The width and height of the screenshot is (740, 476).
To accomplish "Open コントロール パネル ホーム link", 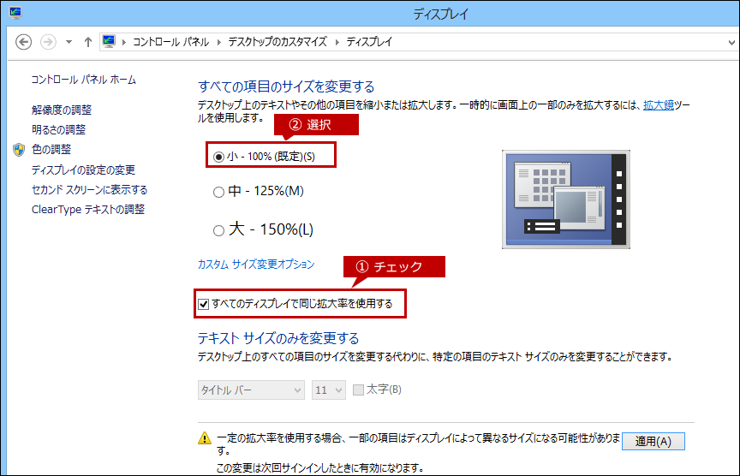I will click(84, 80).
